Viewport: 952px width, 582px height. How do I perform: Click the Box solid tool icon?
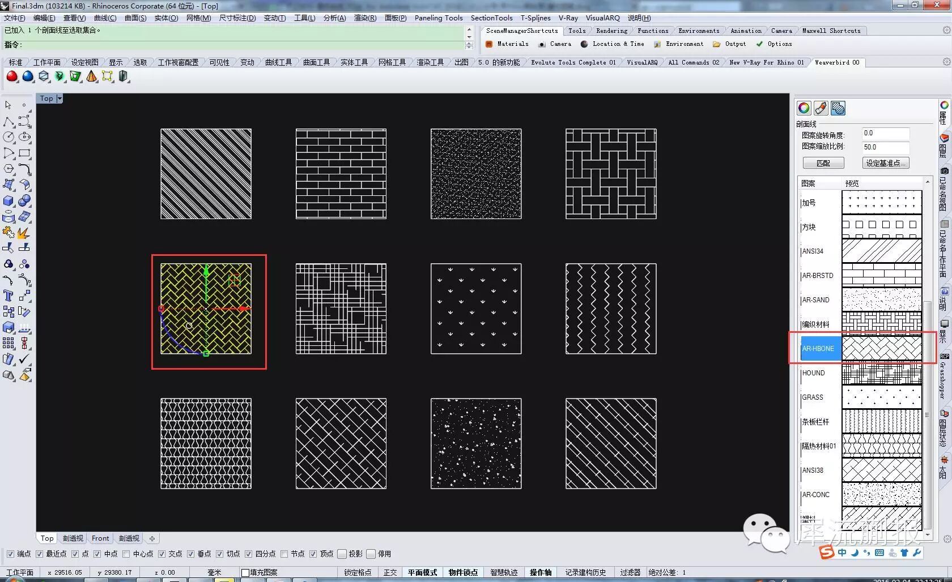(8, 201)
